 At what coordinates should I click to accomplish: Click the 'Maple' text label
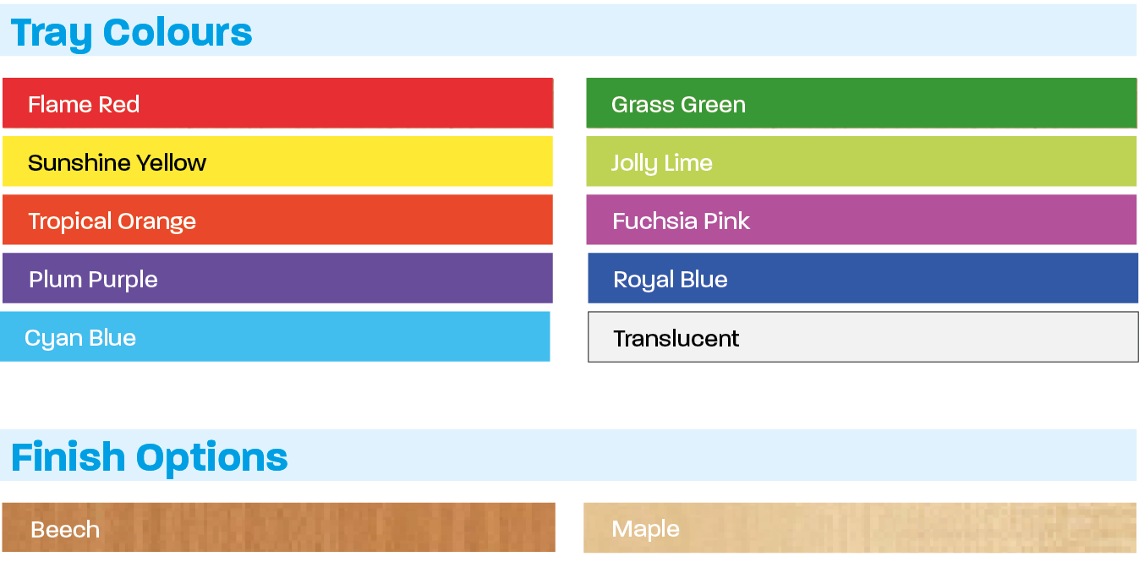[645, 530]
